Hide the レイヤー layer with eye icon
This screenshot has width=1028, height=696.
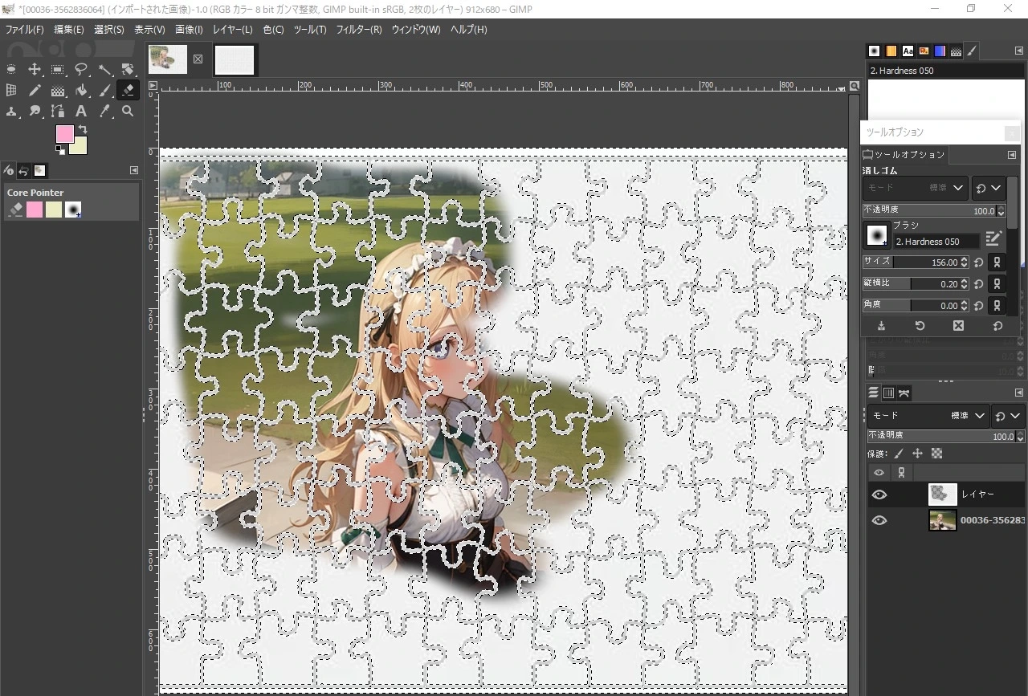[x=879, y=495]
